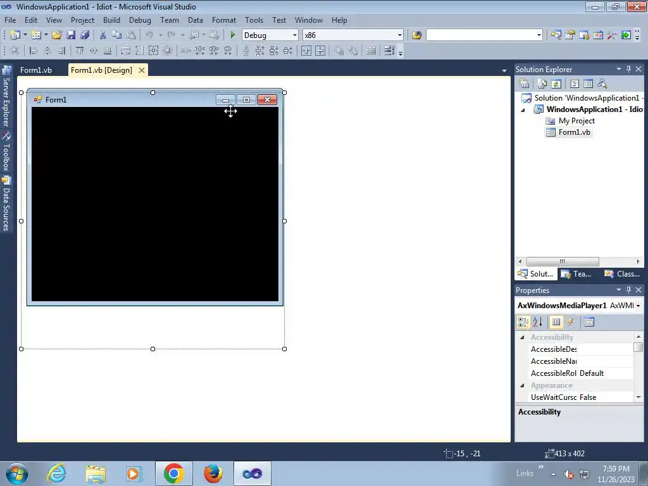Close the Form1.vb [Design] tab
648x486 pixels.
(141, 70)
